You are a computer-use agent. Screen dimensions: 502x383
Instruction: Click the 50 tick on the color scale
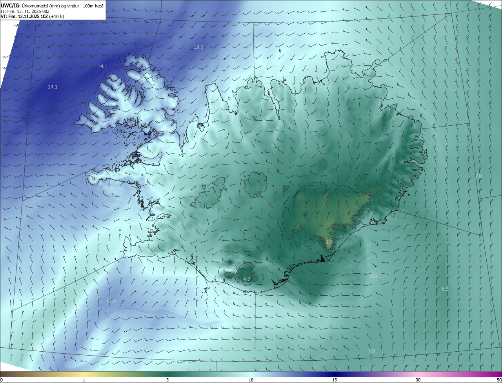(x=499, y=380)
